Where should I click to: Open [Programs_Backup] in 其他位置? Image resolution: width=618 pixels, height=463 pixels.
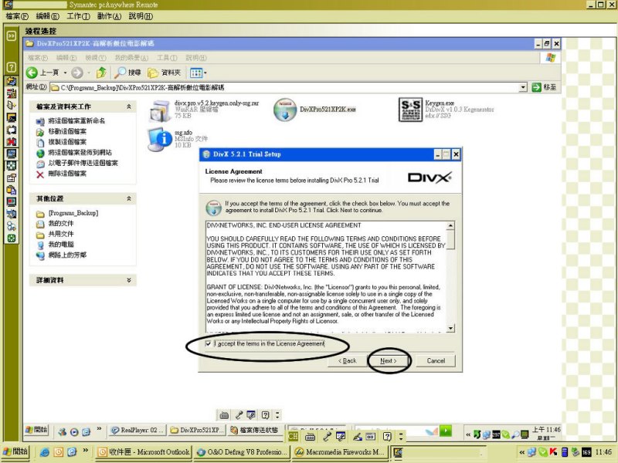pos(73,213)
